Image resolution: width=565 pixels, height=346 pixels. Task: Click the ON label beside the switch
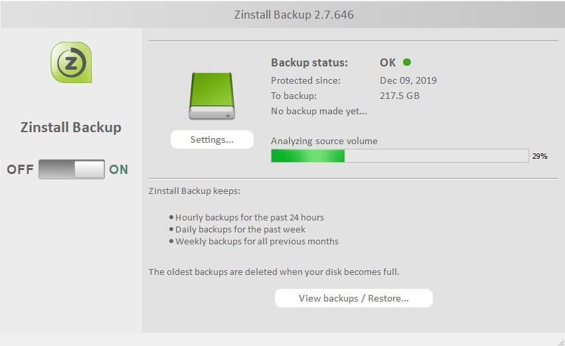[119, 169]
